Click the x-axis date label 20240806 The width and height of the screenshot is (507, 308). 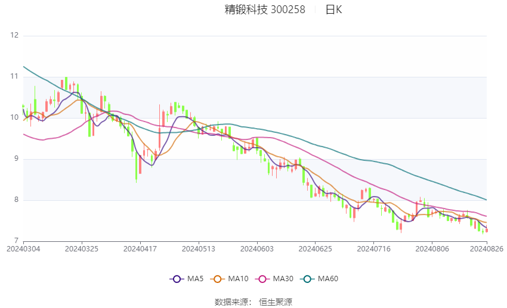pos(432,249)
